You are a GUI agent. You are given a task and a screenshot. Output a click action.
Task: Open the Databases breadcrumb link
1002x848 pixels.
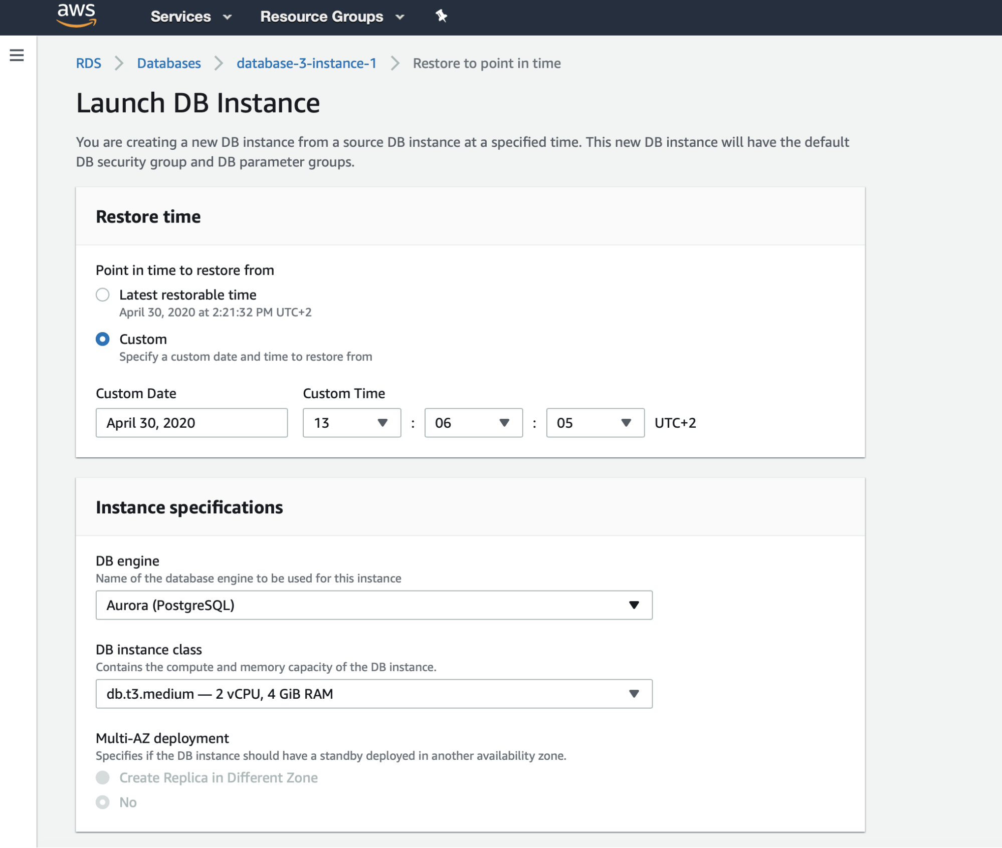(169, 63)
